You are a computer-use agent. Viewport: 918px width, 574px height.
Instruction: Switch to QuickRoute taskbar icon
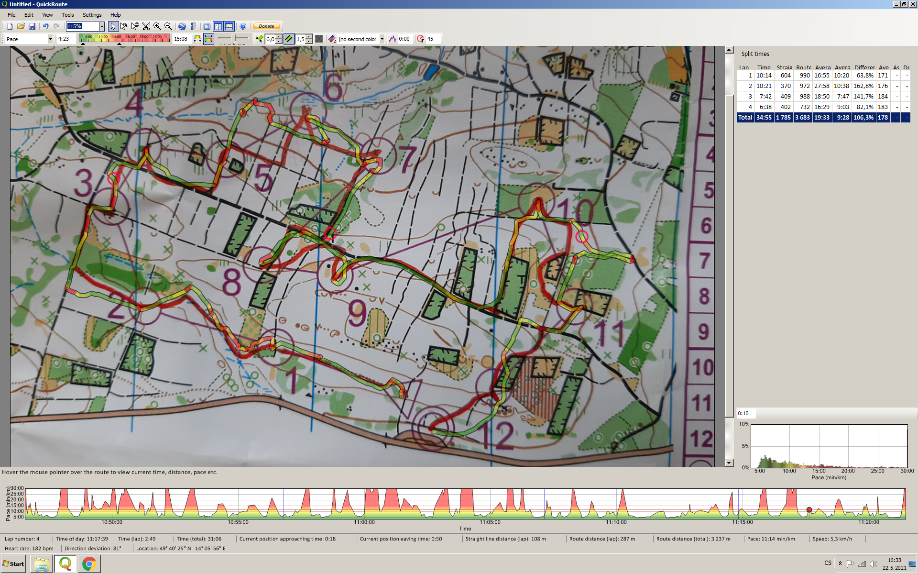click(x=66, y=564)
